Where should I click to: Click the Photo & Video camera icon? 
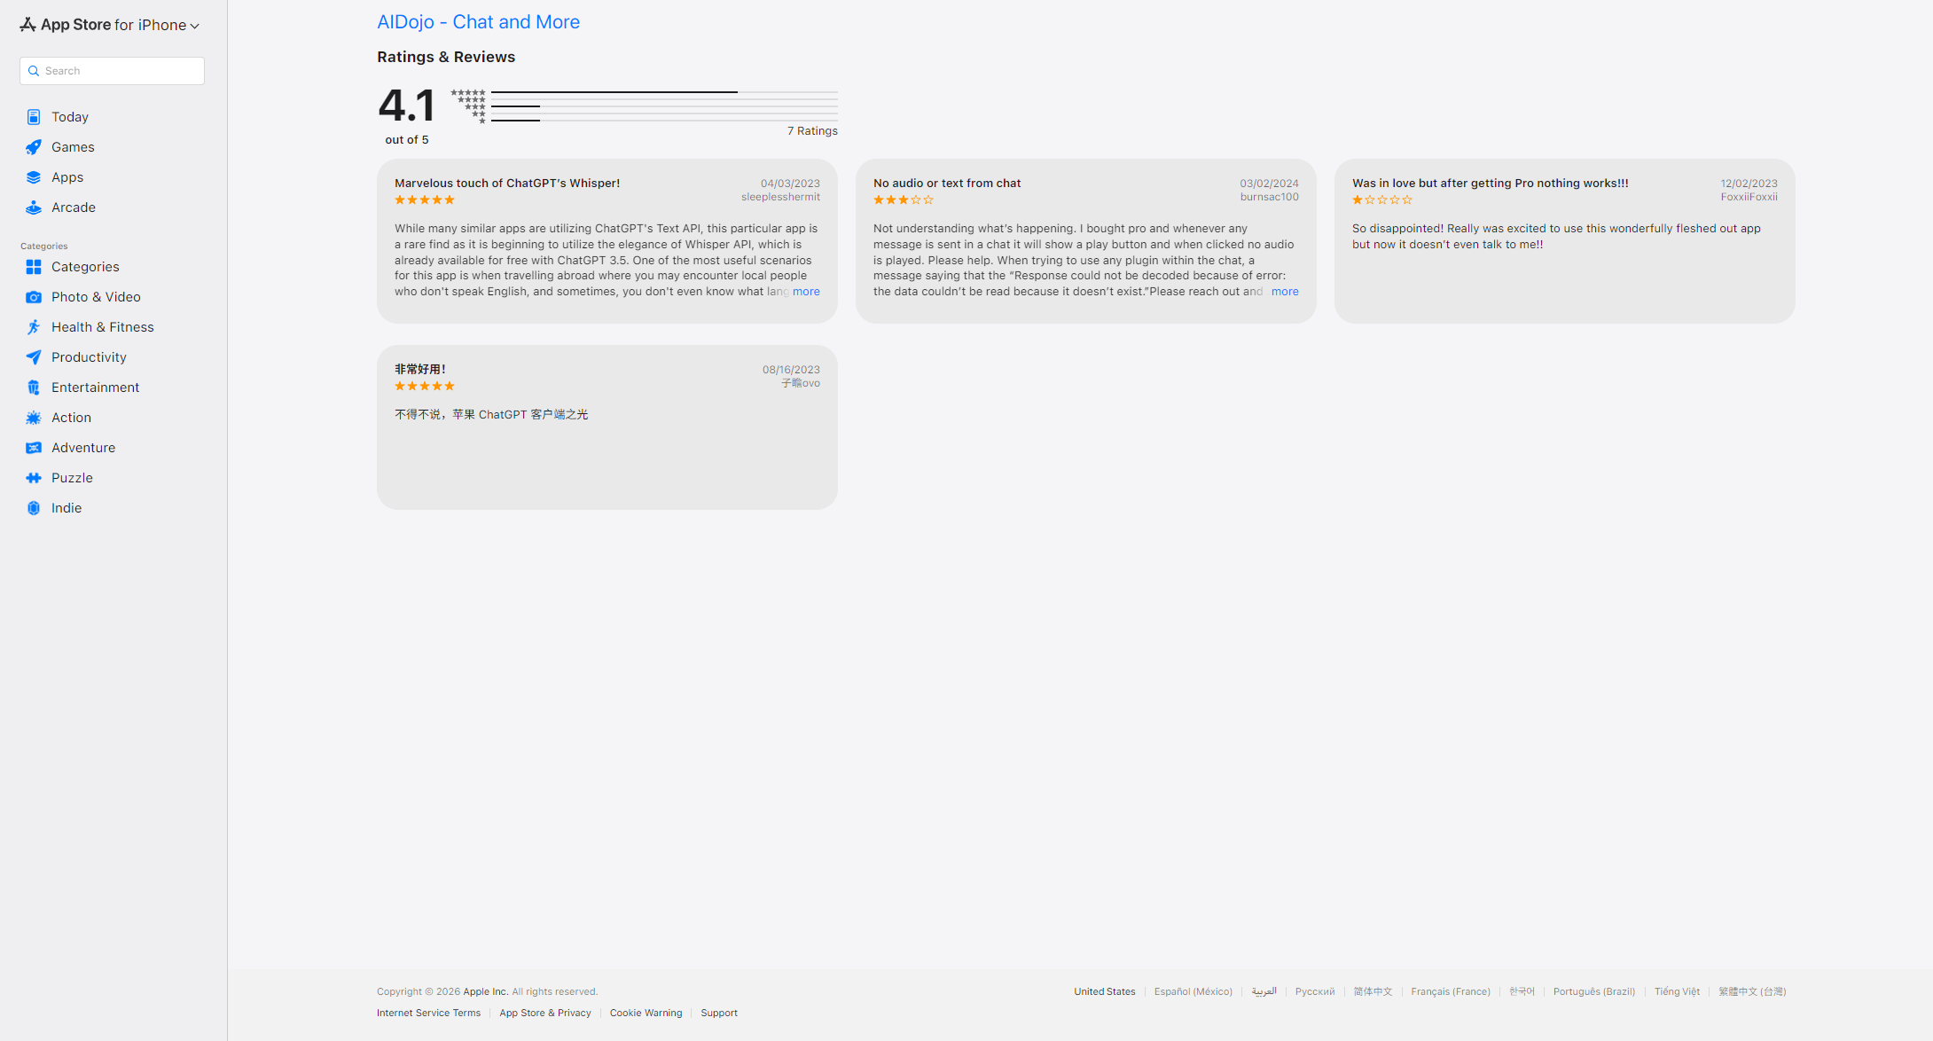point(34,297)
